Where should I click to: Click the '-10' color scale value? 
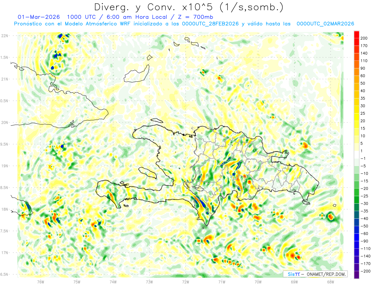[364, 173]
